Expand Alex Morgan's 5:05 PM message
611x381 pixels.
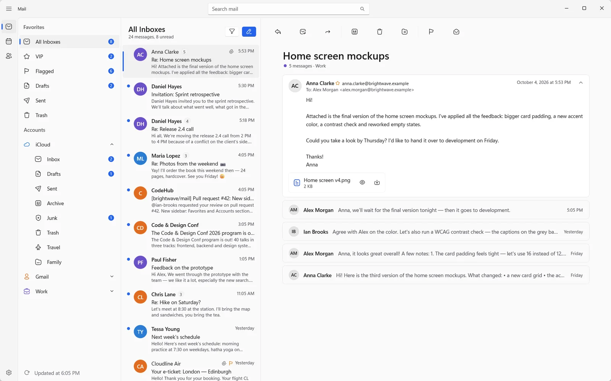click(436, 210)
